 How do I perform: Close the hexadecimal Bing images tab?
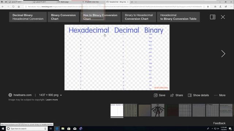pyautogui.click(x=128, y=2)
